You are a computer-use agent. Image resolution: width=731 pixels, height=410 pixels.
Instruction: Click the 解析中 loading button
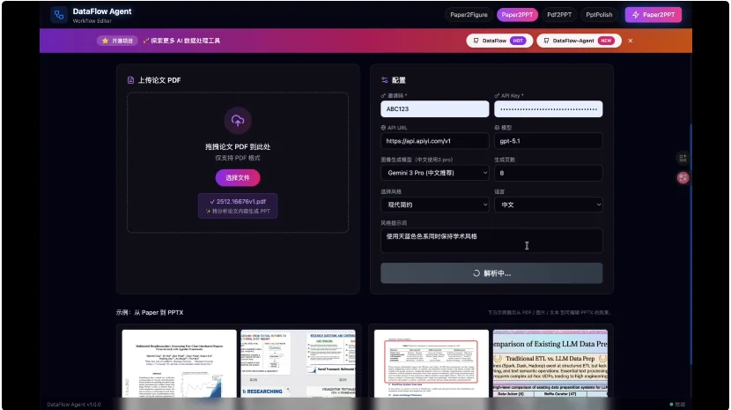(491, 273)
